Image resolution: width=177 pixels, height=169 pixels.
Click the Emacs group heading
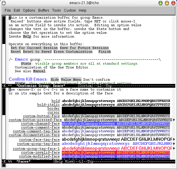click(21, 59)
